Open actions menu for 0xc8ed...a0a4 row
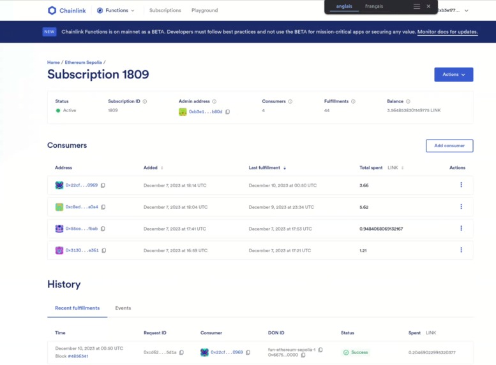 pyautogui.click(x=461, y=206)
